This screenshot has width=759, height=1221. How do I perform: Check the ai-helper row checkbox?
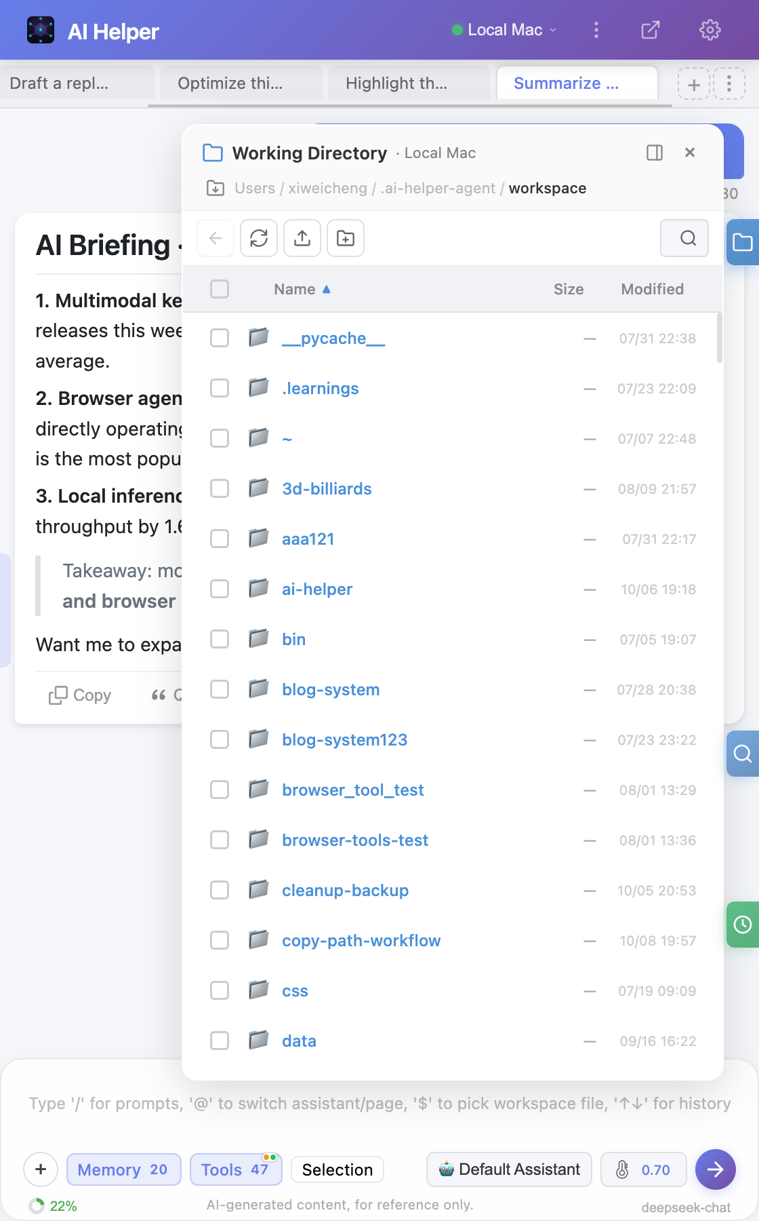pos(220,589)
